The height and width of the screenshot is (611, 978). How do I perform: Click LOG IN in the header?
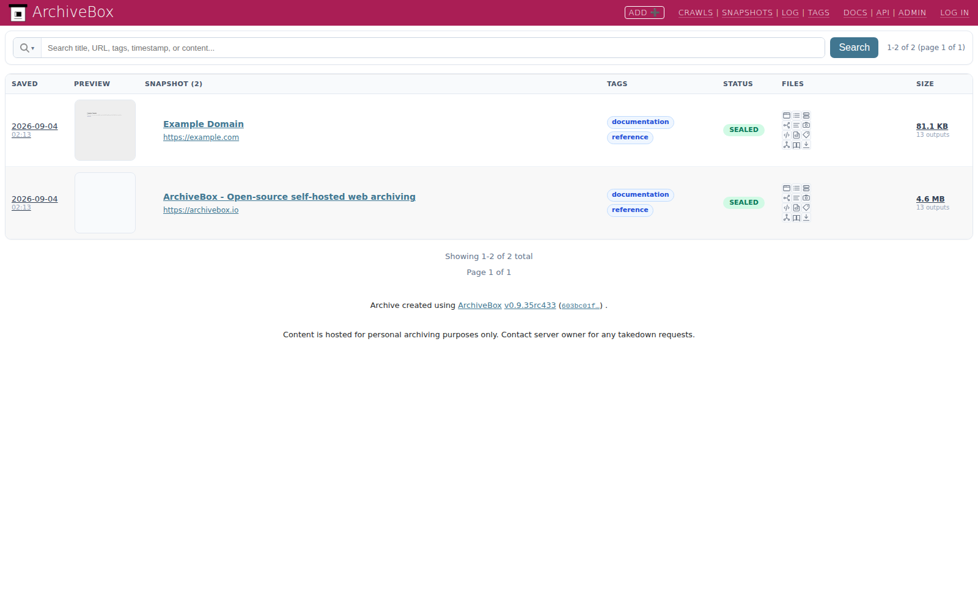tap(954, 13)
